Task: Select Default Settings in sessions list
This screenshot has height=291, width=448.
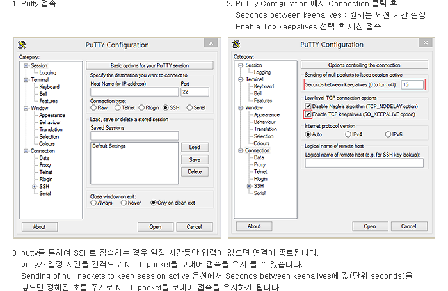Action: [109, 146]
